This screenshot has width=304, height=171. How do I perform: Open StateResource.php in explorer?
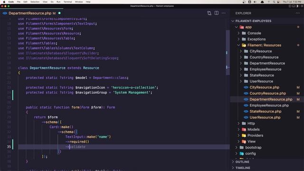pos(265,111)
